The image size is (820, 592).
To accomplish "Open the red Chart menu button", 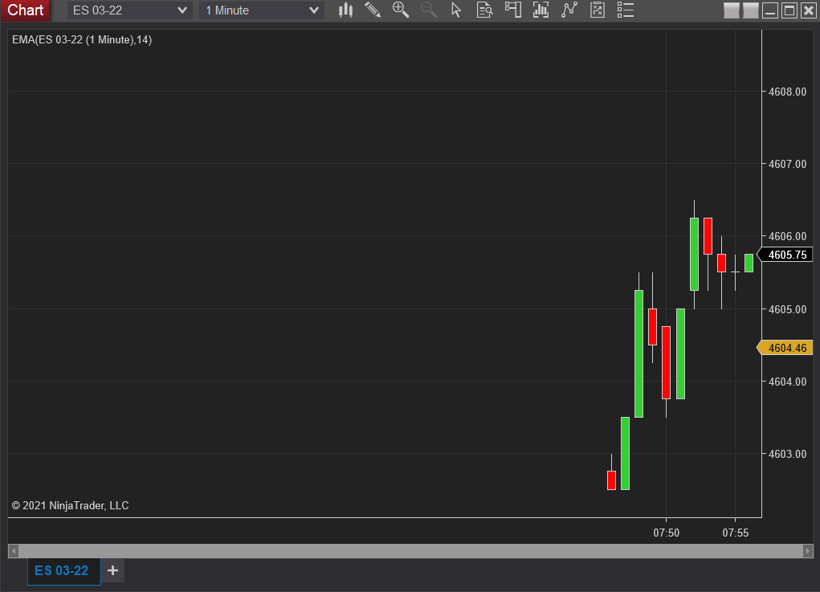I will click(x=25, y=10).
